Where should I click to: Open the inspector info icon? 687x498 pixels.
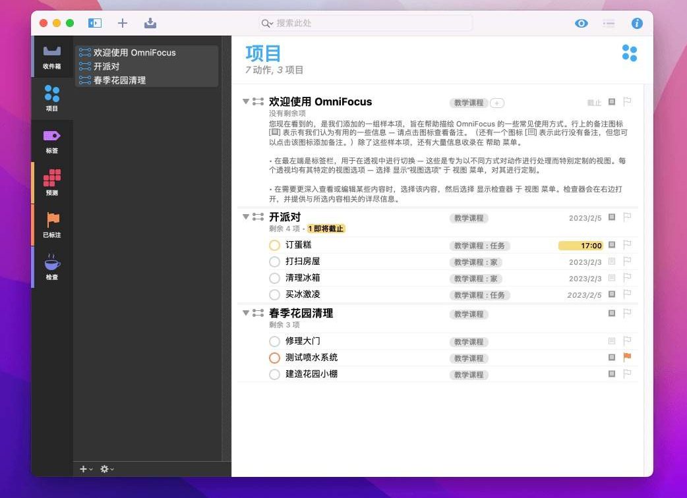[x=637, y=23]
